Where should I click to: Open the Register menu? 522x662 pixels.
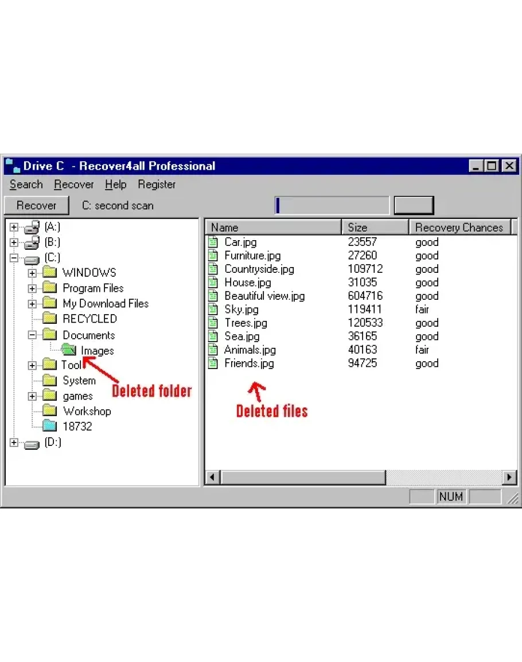(157, 185)
